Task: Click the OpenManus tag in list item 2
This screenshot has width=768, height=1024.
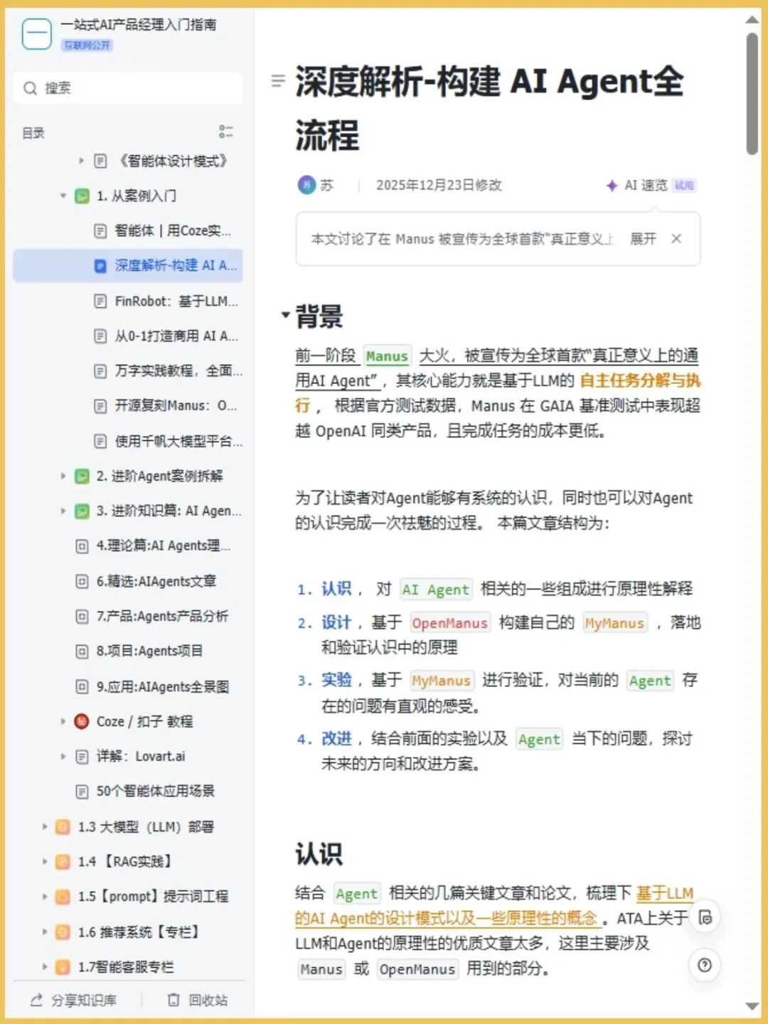Action: 449,623
